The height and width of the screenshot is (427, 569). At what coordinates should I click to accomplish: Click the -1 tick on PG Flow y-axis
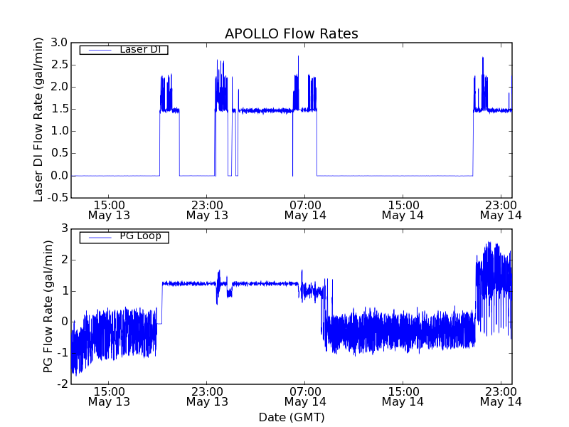click(x=63, y=353)
